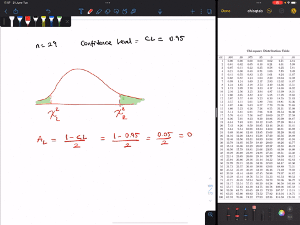
Task: Choose the green pen preset
Action: click(x=59, y=21)
